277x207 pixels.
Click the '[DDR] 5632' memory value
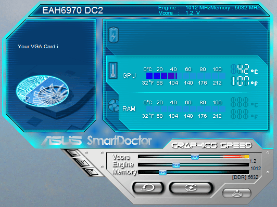[245, 177]
